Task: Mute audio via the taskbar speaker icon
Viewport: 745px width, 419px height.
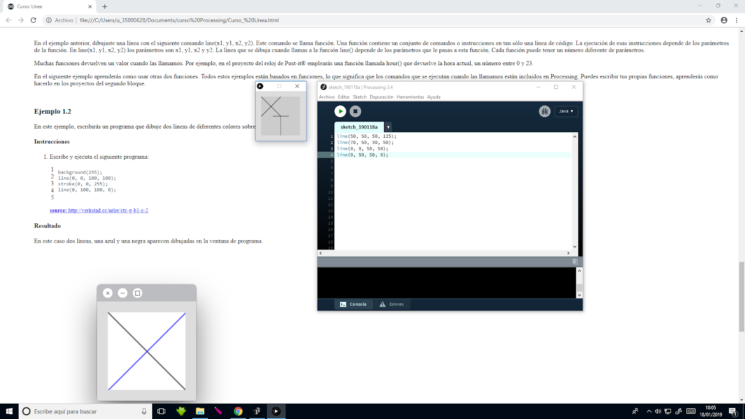Action: click(x=657, y=411)
